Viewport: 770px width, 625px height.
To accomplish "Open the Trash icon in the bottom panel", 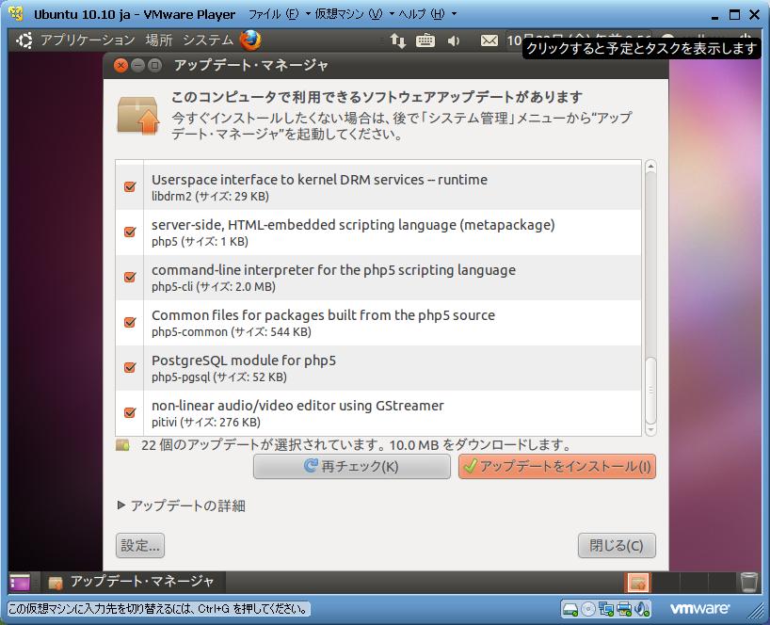I will click(749, 583).
